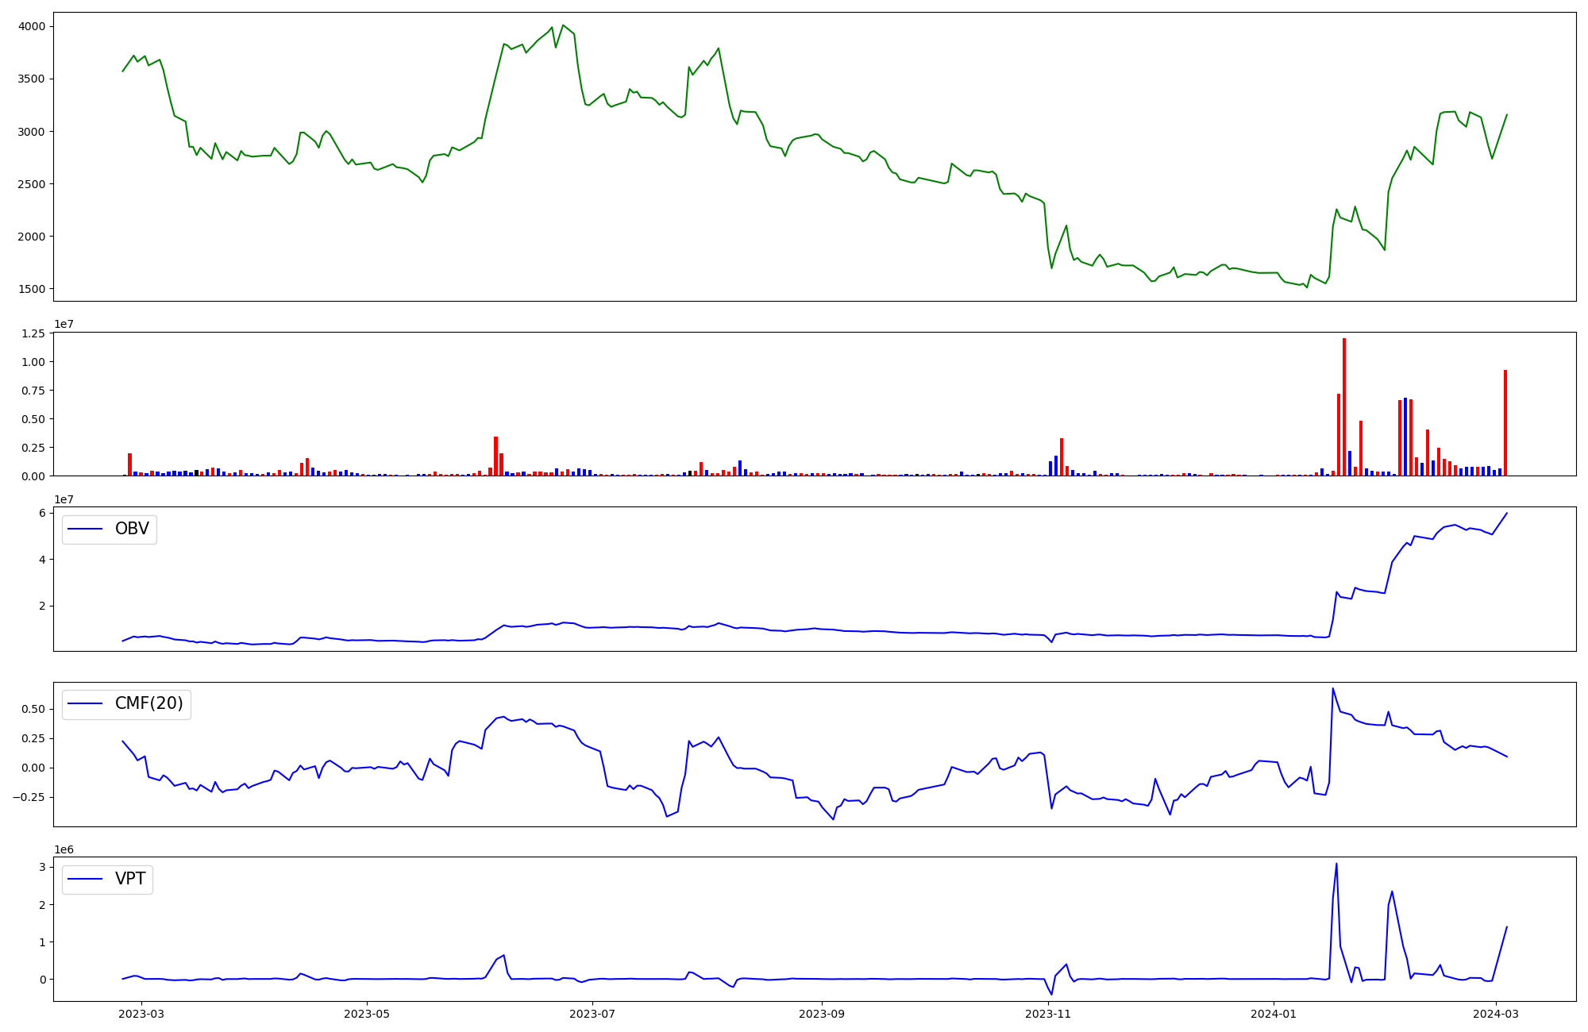Click the 2023-09 date axis label

pyautogui.click(x=822, y=1013)
